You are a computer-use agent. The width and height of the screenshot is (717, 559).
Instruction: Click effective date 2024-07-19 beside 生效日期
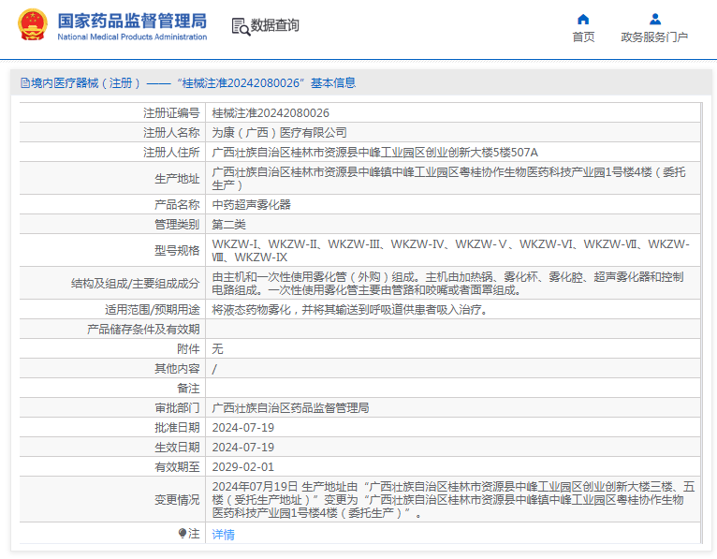(243, 448)
